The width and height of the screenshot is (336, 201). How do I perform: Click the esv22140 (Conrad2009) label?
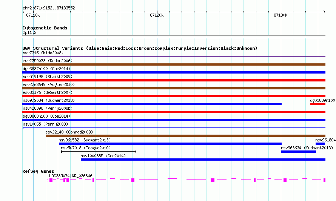[x=69, y=132]
